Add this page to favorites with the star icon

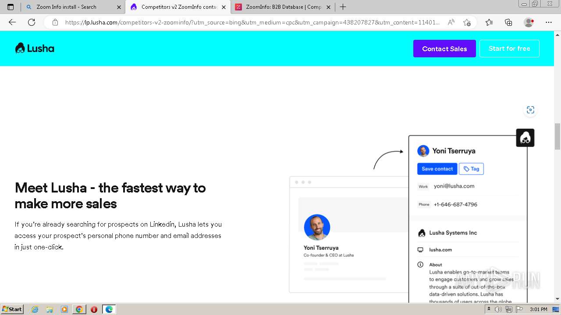pos(467,22)
